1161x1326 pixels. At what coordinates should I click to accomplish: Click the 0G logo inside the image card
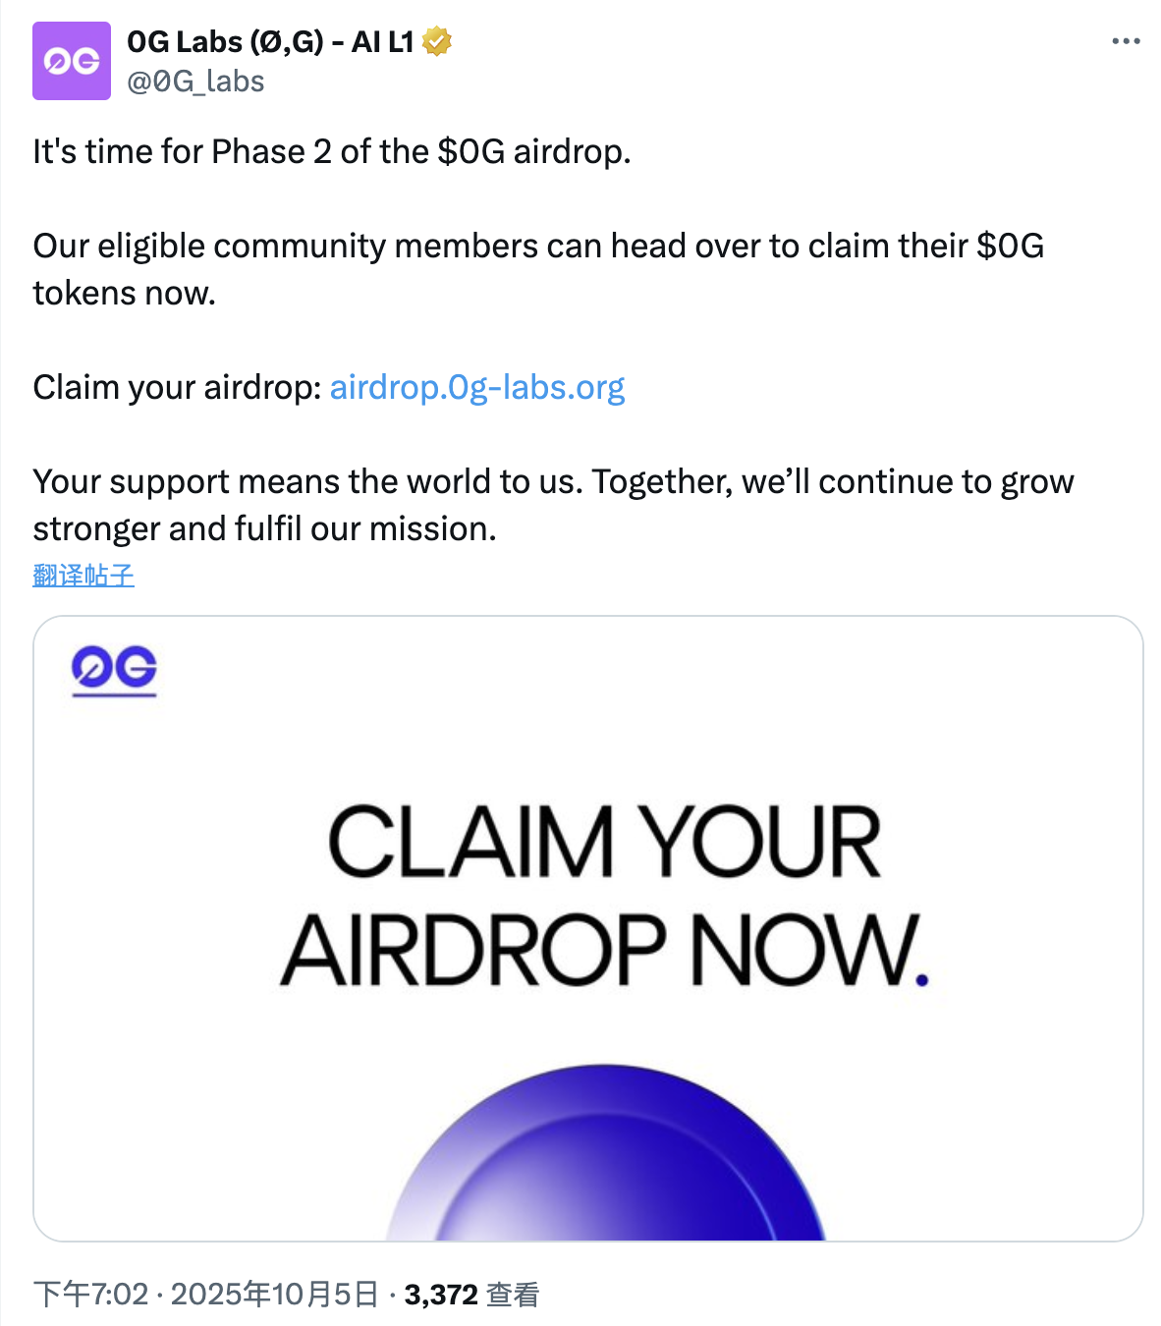[114, 669]
